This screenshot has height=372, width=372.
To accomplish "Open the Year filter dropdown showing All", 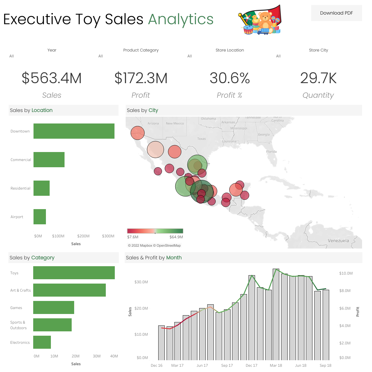I will click(11, 56).
